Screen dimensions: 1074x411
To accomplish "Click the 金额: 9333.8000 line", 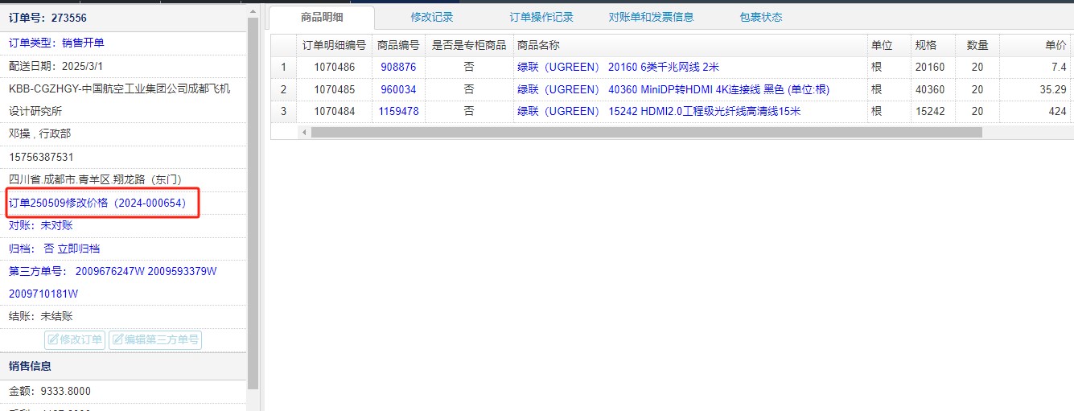I will point(50,392).
